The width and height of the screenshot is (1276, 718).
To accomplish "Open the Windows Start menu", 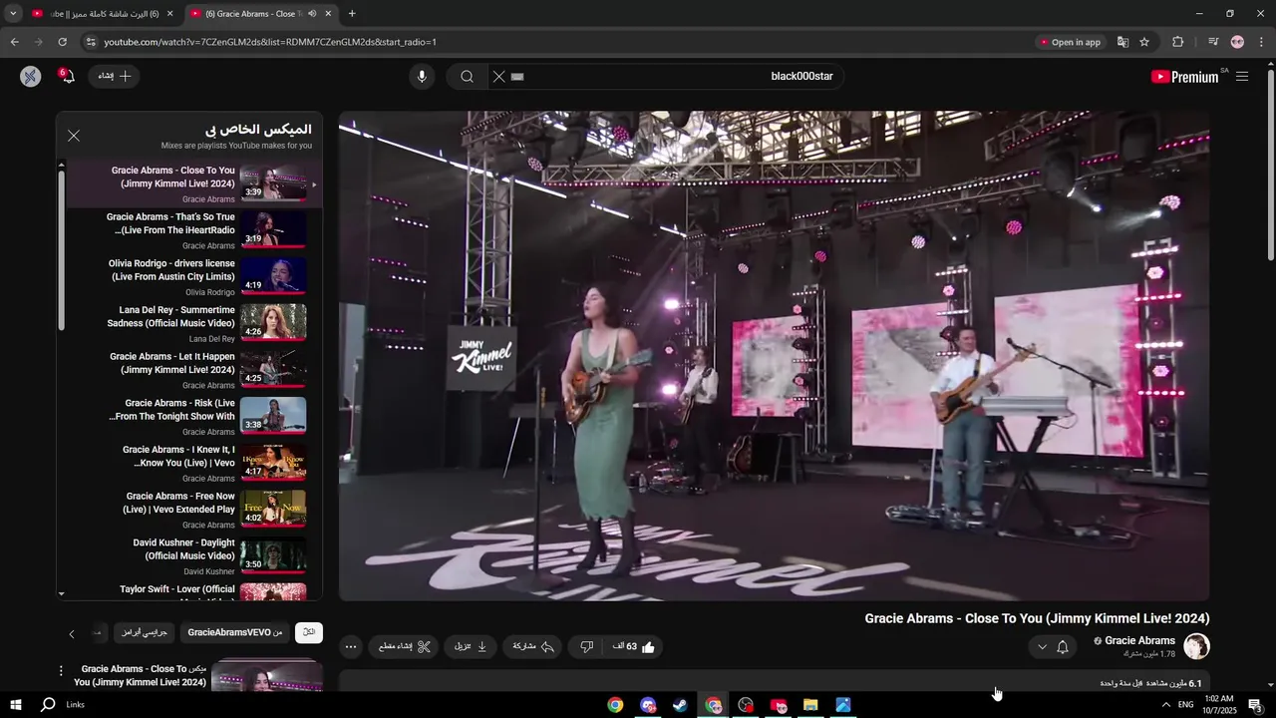I will pyautogui.click(x=15, y=705).
